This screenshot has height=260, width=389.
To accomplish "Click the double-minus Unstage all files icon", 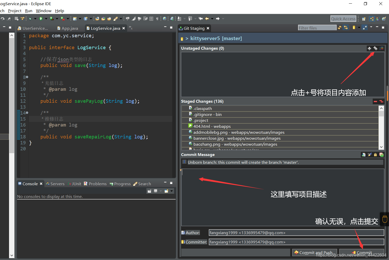I will [x=381, y=101].
